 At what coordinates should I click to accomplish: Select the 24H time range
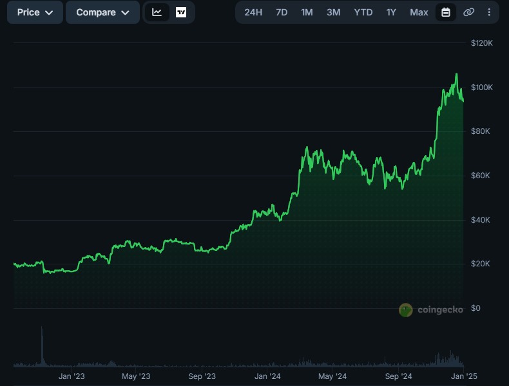(253, 12)
